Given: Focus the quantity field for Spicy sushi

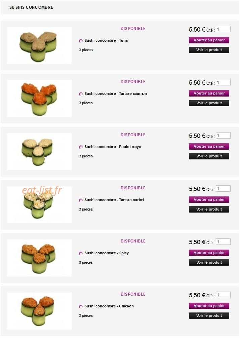Looking at the screenshot, I should tap(223, 241).
